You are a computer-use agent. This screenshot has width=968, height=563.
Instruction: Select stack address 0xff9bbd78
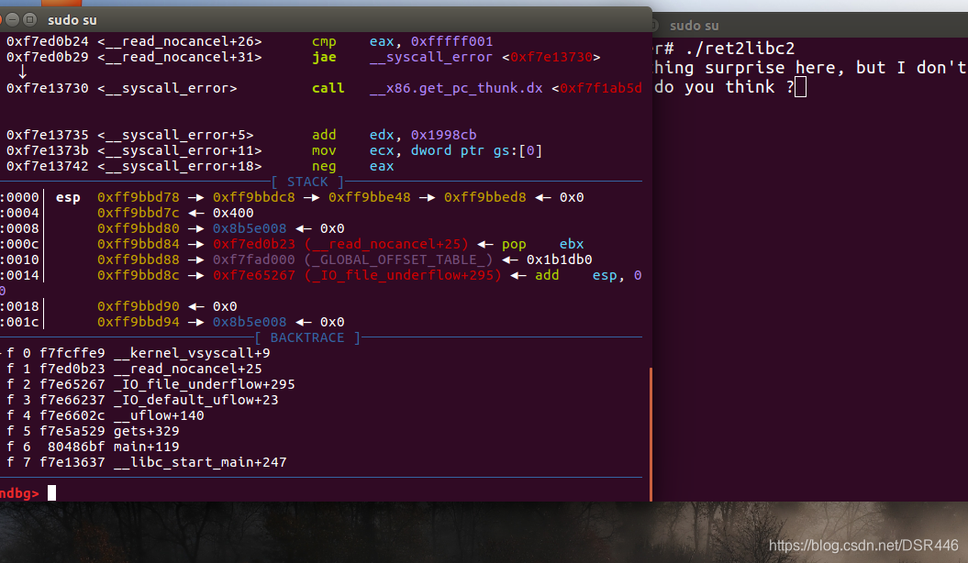(139, 197)
